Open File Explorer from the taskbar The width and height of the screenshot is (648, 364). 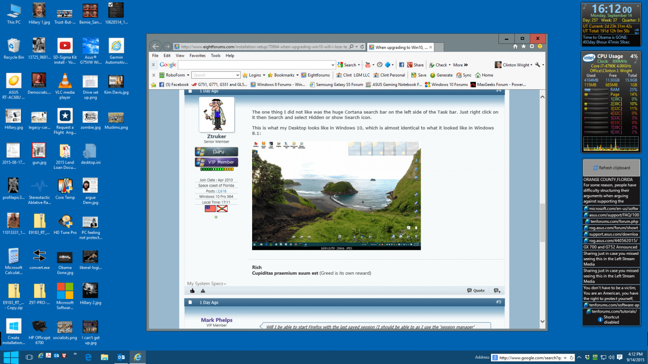[104, 357]
